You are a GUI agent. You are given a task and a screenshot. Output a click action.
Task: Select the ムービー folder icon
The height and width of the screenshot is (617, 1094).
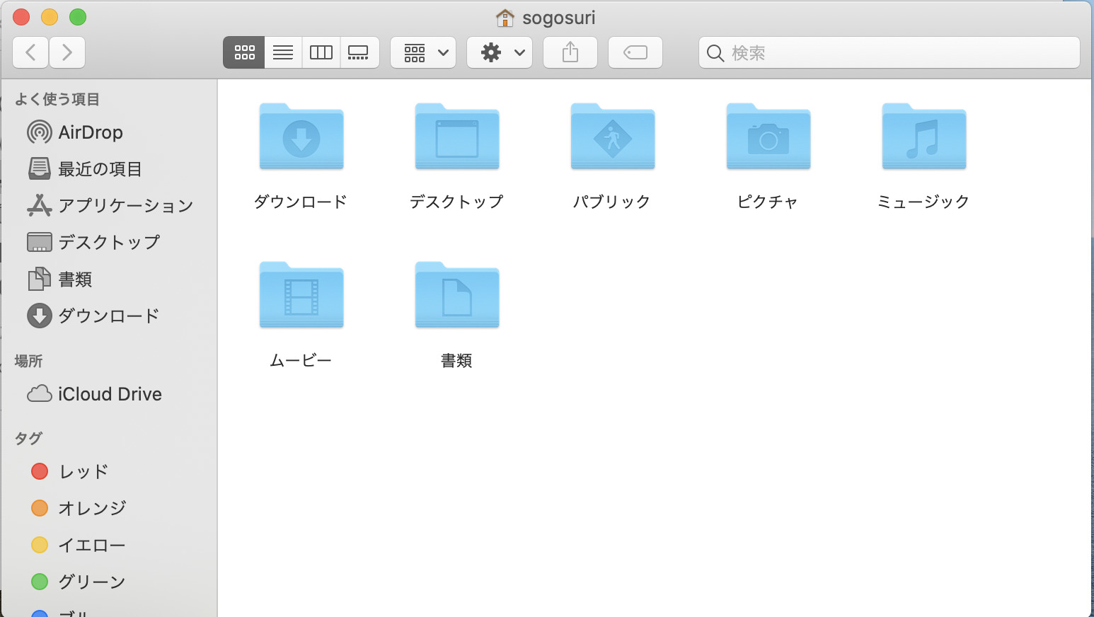[301, 295]
